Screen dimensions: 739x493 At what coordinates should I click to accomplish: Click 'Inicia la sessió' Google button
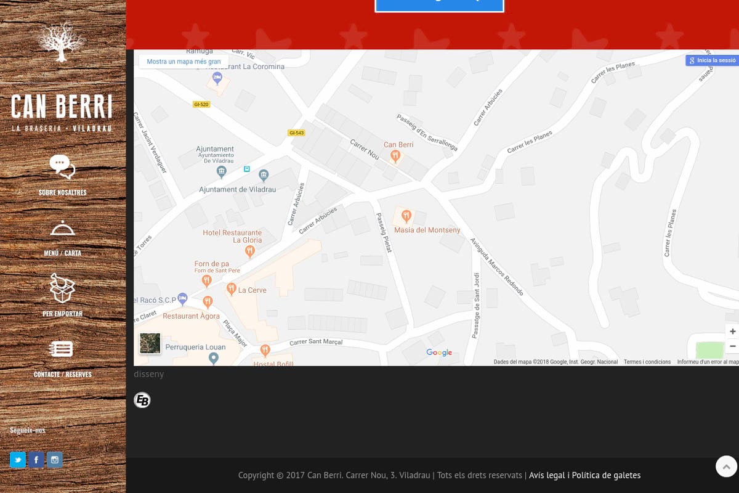point(713,60)
